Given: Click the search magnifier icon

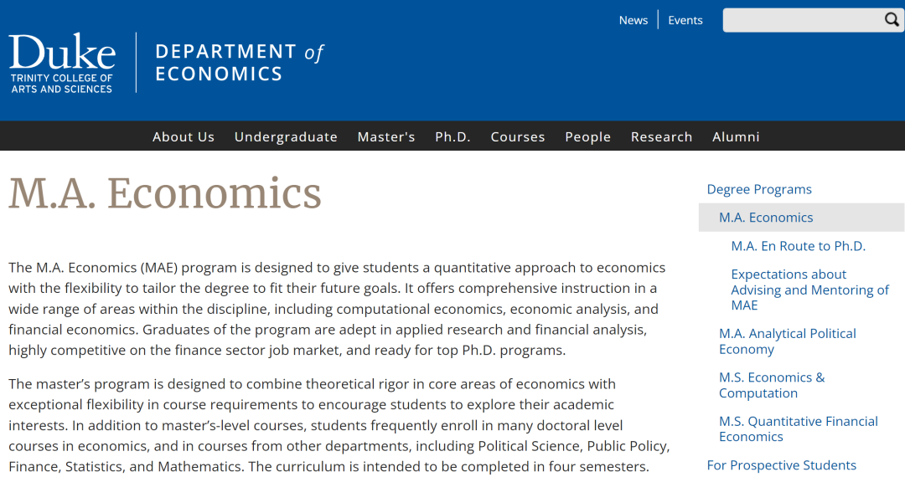Looking at the screenshot, I should click(891, 20).
